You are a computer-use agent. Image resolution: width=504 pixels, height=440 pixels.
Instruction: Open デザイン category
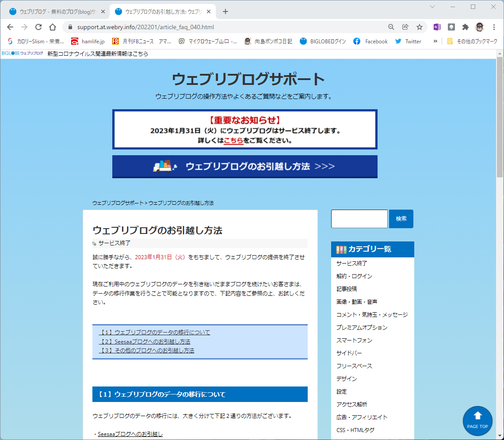tap(347, 379)
